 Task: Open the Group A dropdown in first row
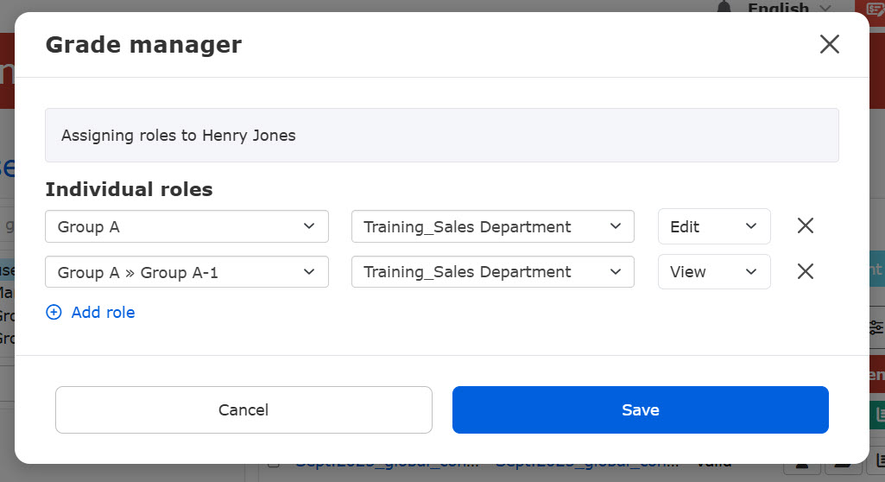[186, 226]
